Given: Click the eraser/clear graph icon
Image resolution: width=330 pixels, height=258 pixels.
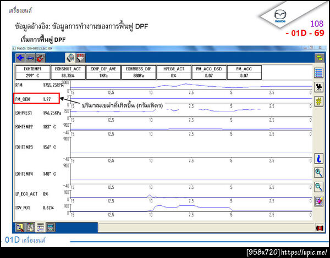Looking at the screenshot, I should pyautogui.click(x=318, y=201).
